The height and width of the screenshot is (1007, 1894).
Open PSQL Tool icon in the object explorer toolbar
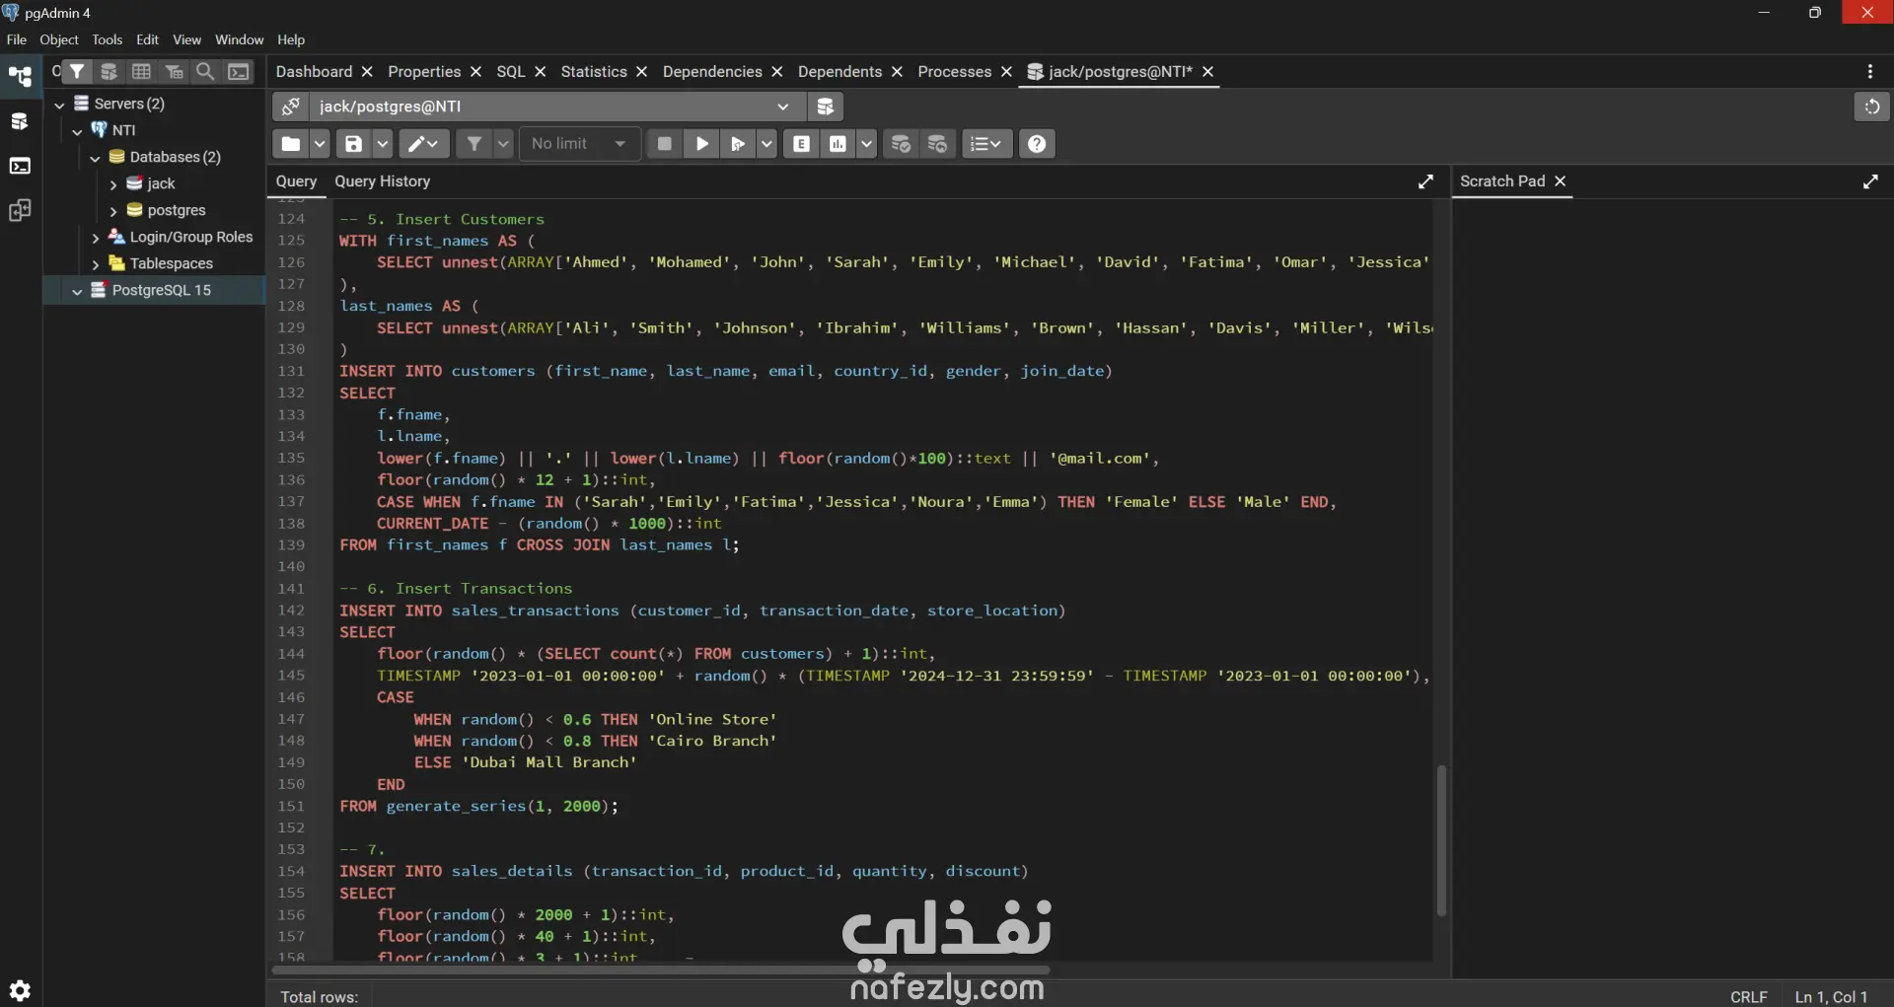click(239, 71)
